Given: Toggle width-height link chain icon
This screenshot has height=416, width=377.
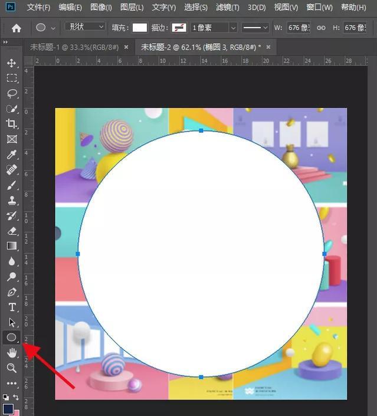Looking at the screenshot, I should 321,28.
